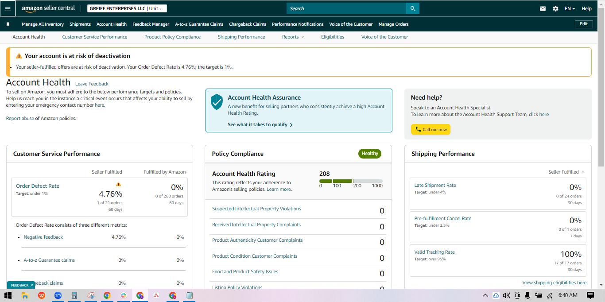Viewport: 605px width, 302px height.
Task: Click View shipping eligibilities here link
Action: pos(554,283)
